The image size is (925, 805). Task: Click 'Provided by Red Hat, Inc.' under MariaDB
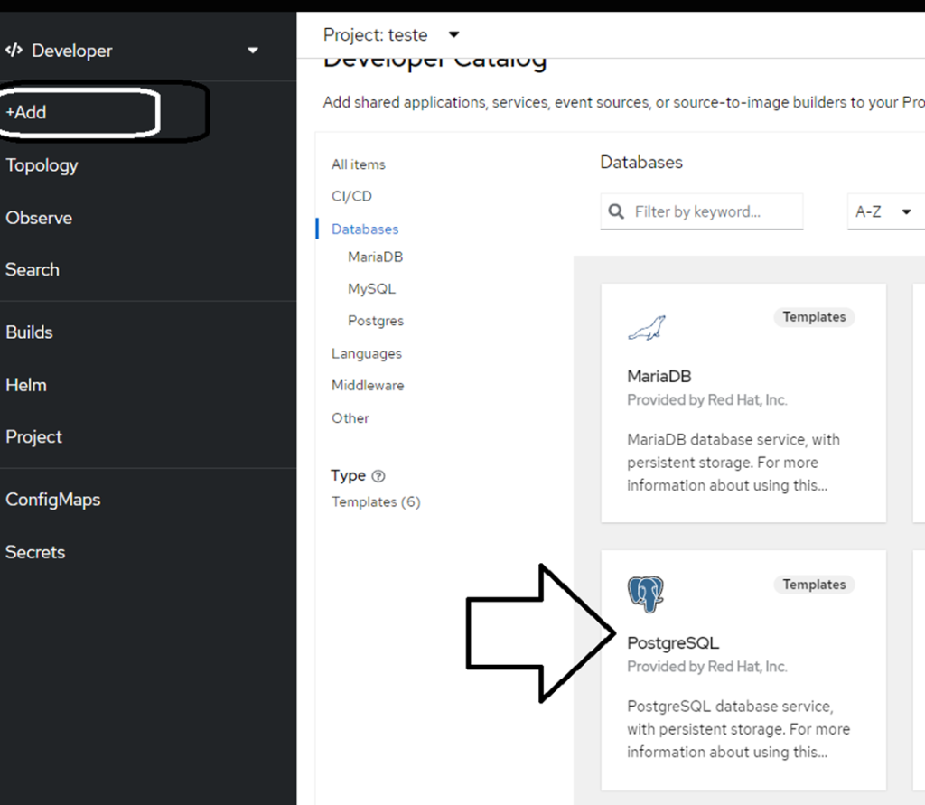[707, 399]
